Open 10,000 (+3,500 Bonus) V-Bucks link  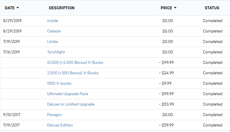point(75,62)
